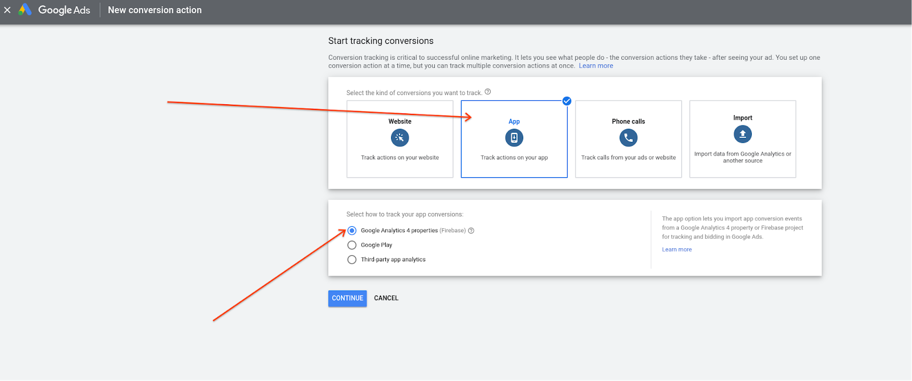The height and width of the screenshot is (381, 912).
Task: Open Learn more link in app option panel
Action: (677, 249)
